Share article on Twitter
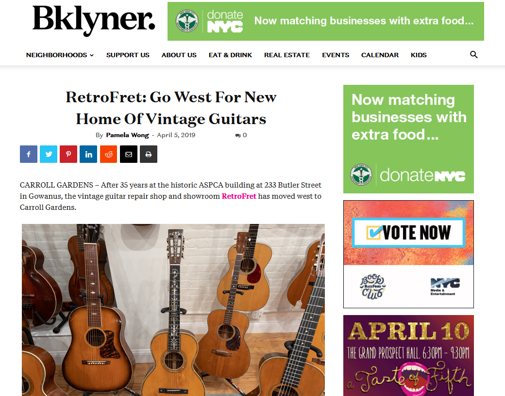The height and width of the screenshot is (396, 505). 49,154
